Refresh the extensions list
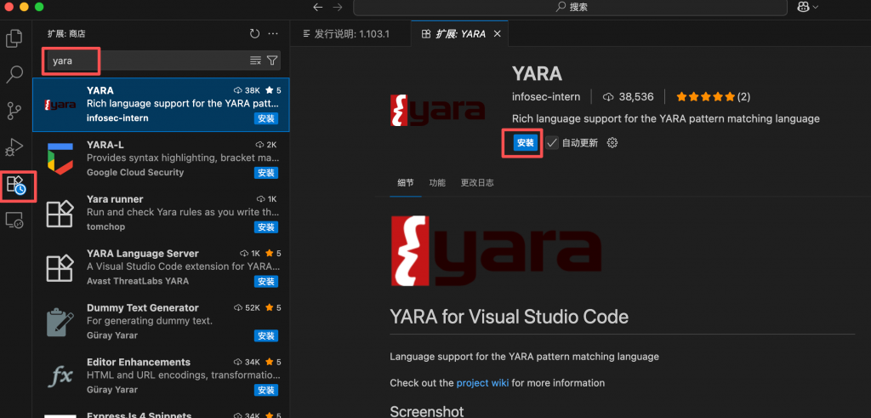The image size is (871, 418). [x=254, y=34]
